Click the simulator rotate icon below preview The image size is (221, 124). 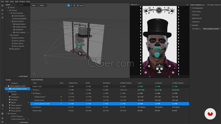tap(150, 77)
